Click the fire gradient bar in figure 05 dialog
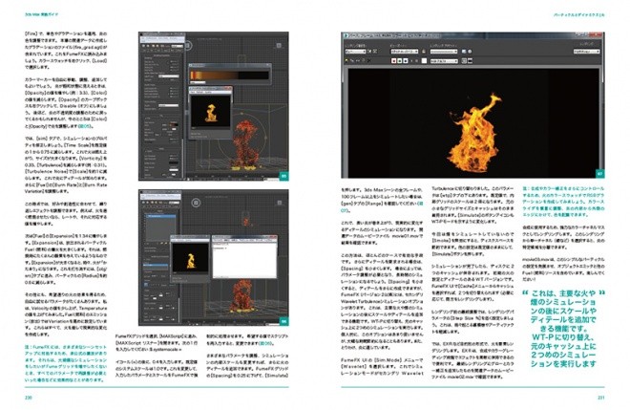Image resolution: width=630 pixels, height=410 pixels. [229, 76]
